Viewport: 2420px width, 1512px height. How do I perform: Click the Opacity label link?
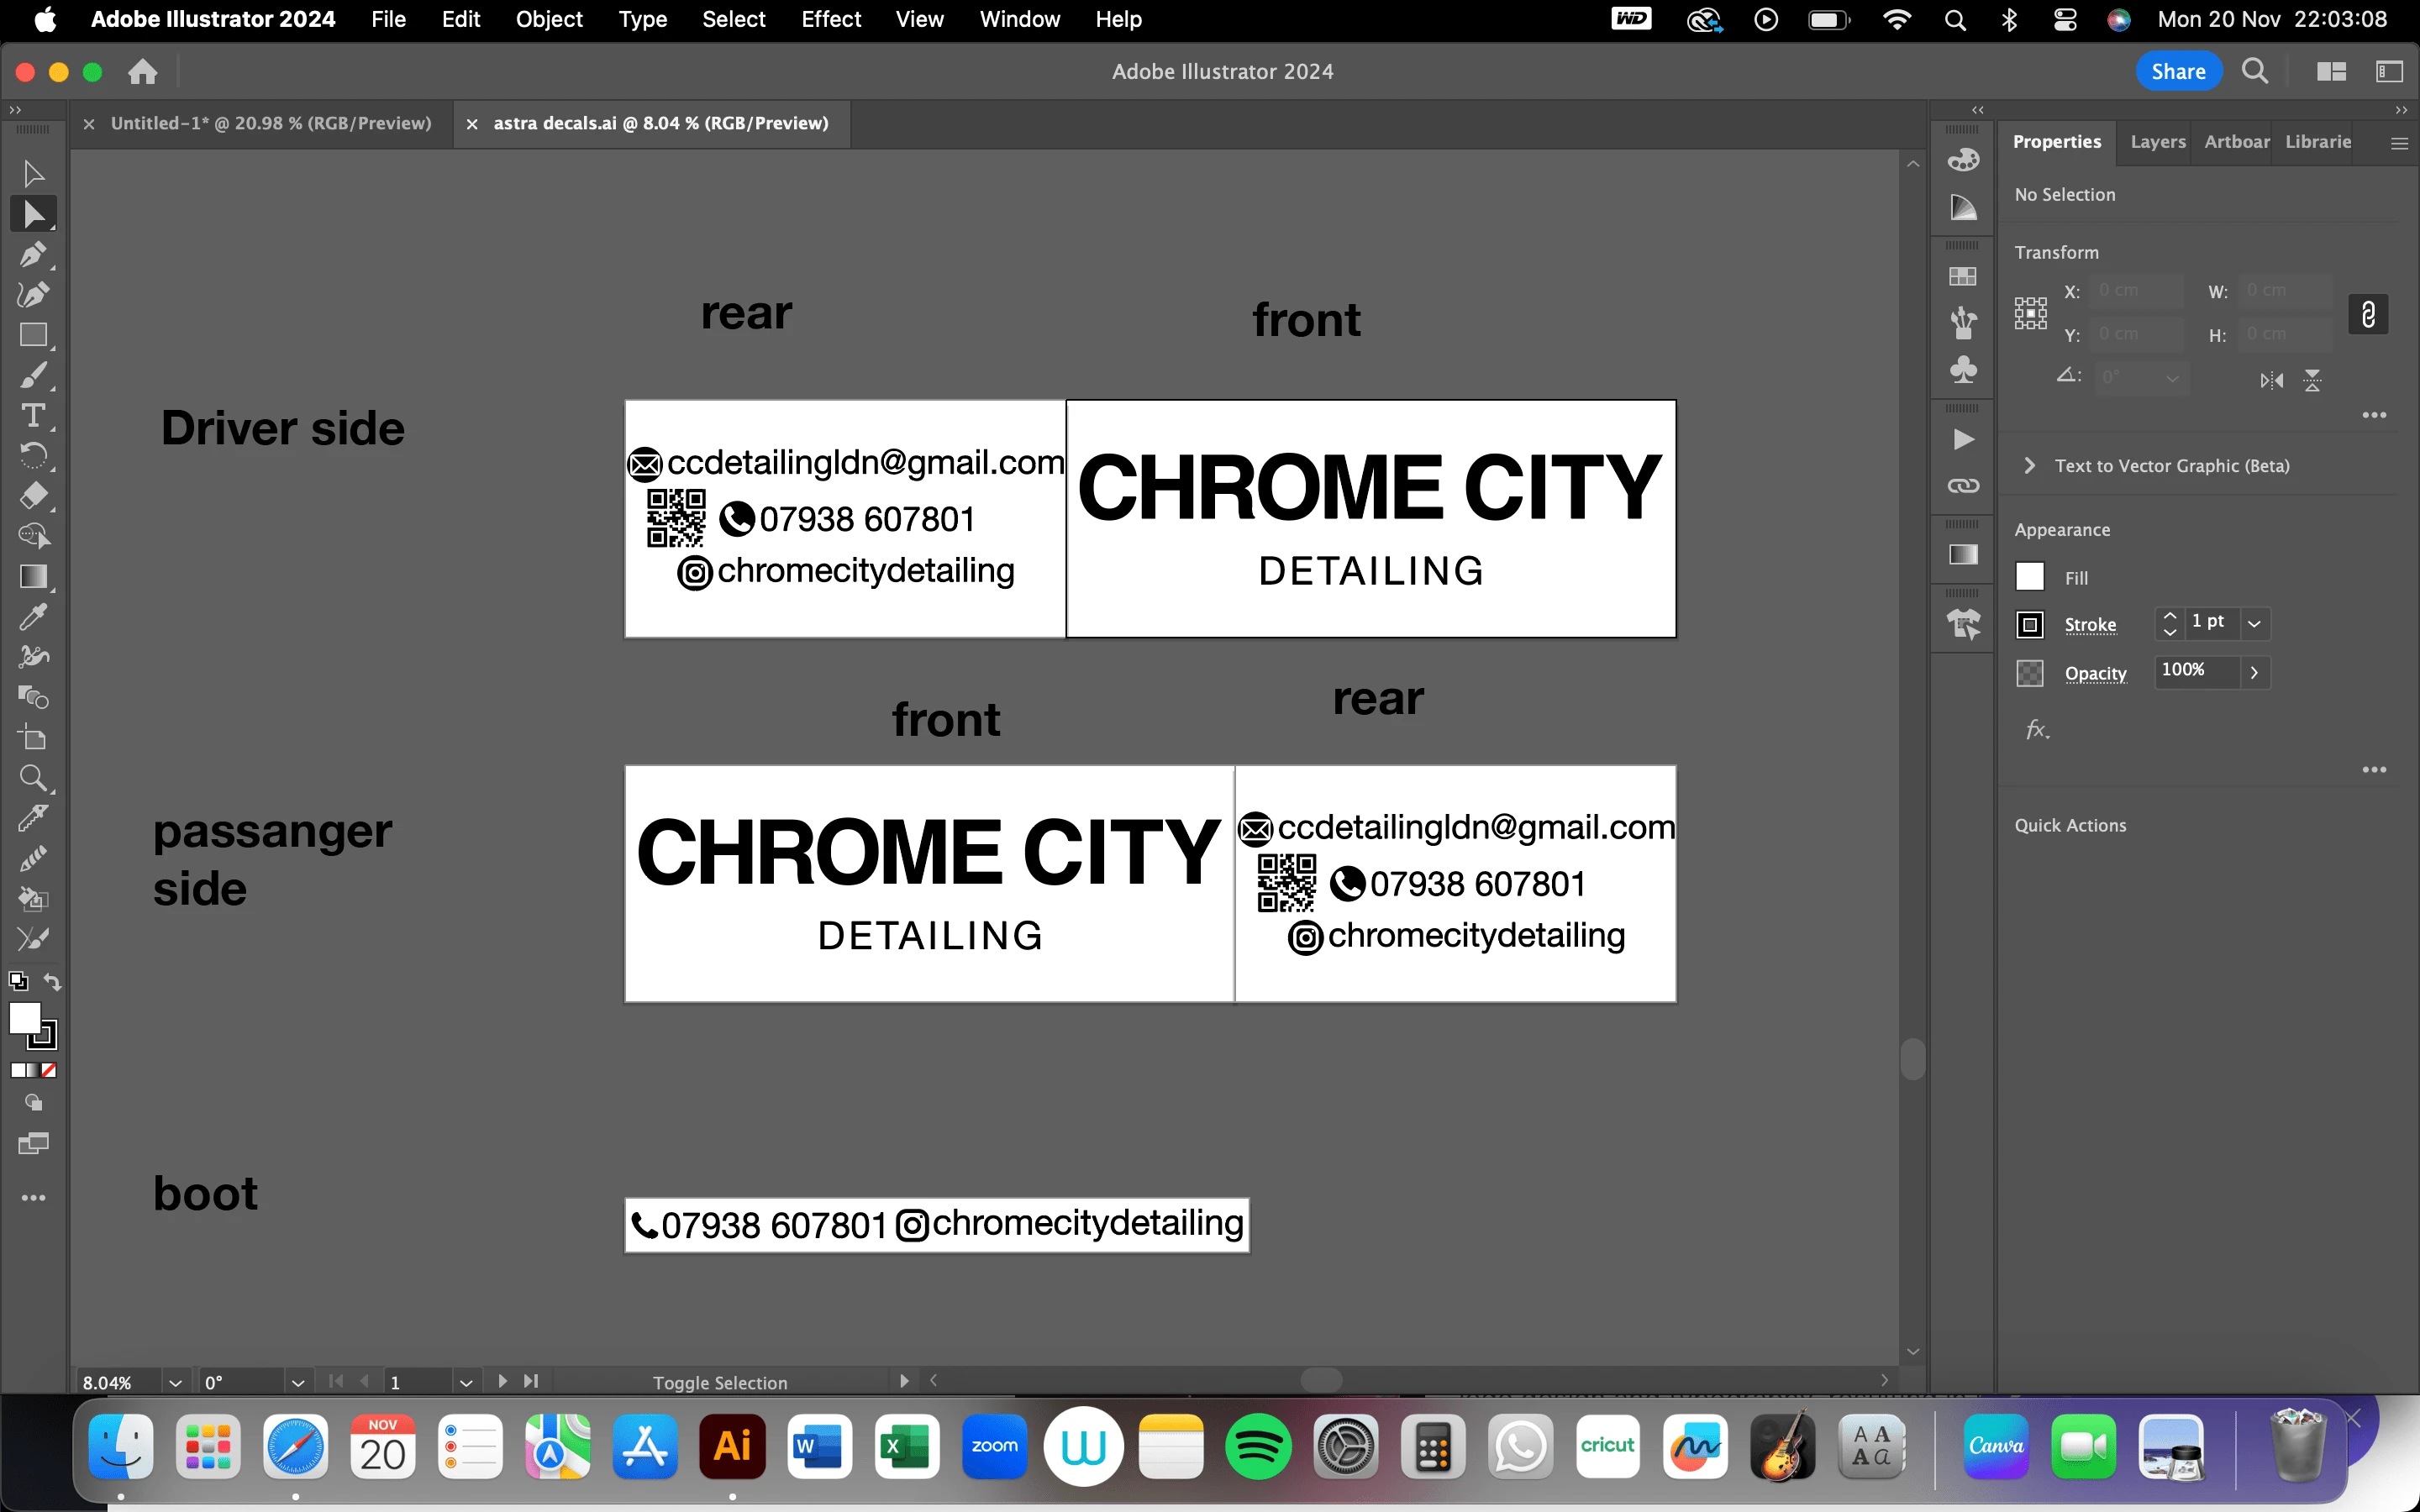pos(2095,673)
